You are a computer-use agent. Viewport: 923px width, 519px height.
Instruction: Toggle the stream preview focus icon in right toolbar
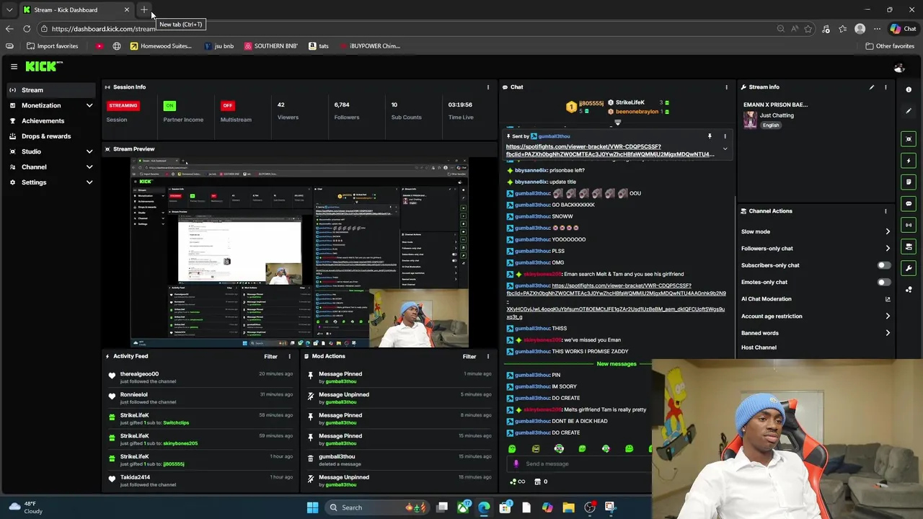pyautogui.click(x=909, y=138)
